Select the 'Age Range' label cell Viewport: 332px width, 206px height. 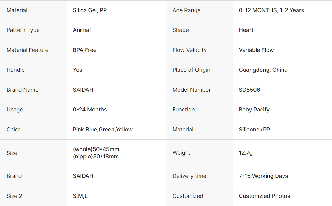(x=186, y=10)
